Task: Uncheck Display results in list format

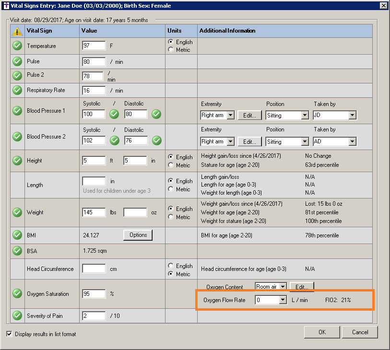Action: coord(10,334)
